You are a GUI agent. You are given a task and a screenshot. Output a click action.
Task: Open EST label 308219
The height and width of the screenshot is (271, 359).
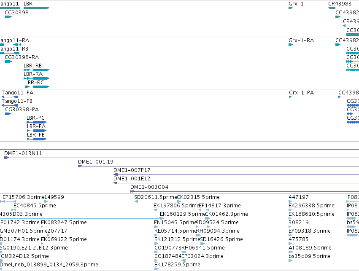(299, 223)
